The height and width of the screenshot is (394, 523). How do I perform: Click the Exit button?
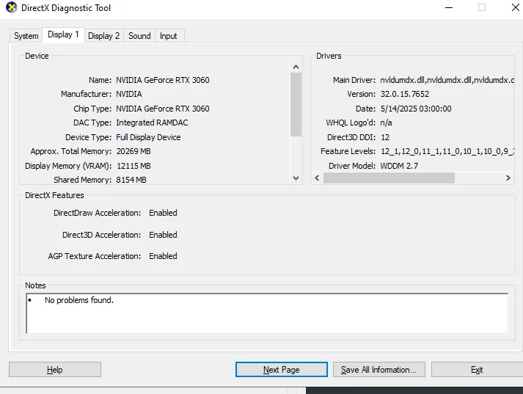click(477, 369)
